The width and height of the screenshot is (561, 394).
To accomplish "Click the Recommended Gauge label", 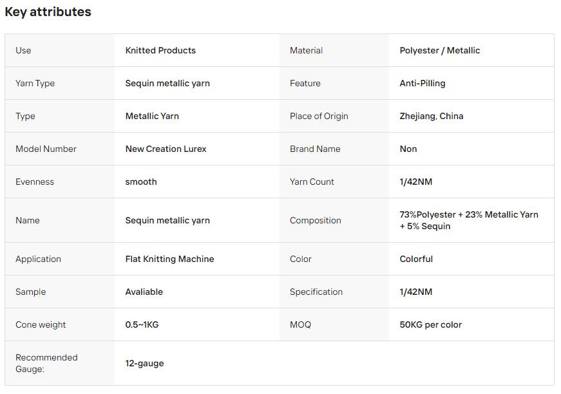I will pyautogui.click(x=46, y=363).
